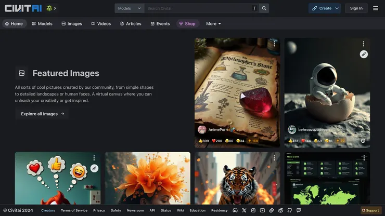Click Explore all images button

click(42, 114)
